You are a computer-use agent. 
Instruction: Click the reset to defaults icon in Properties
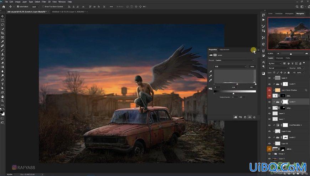(x=245, y=117)
